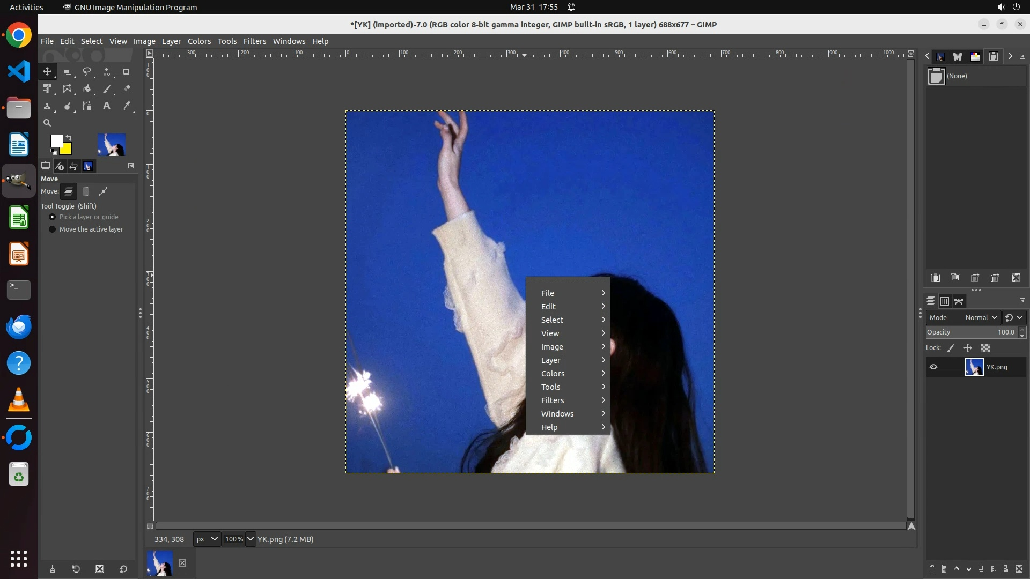Select the Zoom magnifier tool
This screenshot has width=1030, height=579.
(47, 123)
